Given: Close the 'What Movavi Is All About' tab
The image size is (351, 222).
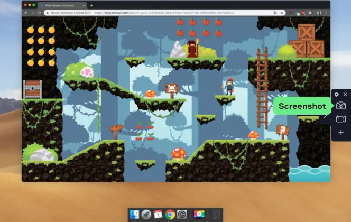Looking at the screenshot, I should [x=84, y=5].
